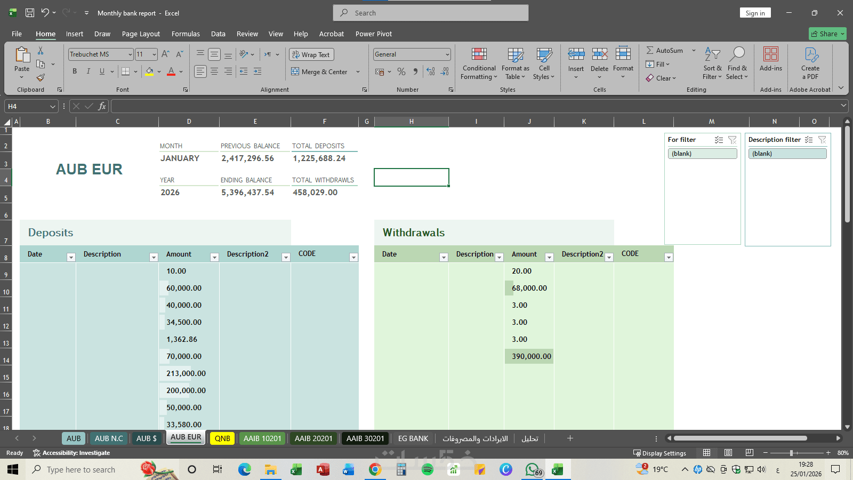Click the Sign in button
Image resolution: width=853 pixels, height=480 pixels.
(755, 13)
